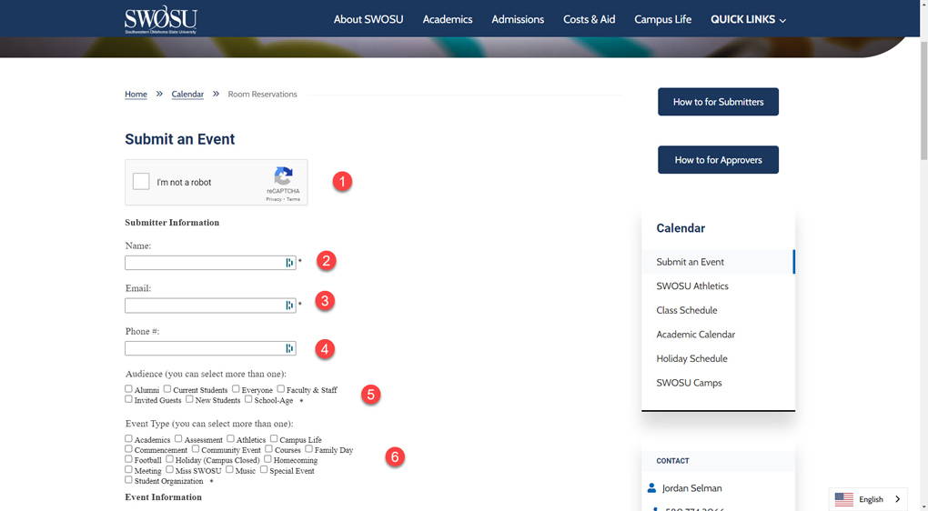Tick the Holiday (Campus Closed) checkbox
Screen dimensions: 928x511
(170, 458)
